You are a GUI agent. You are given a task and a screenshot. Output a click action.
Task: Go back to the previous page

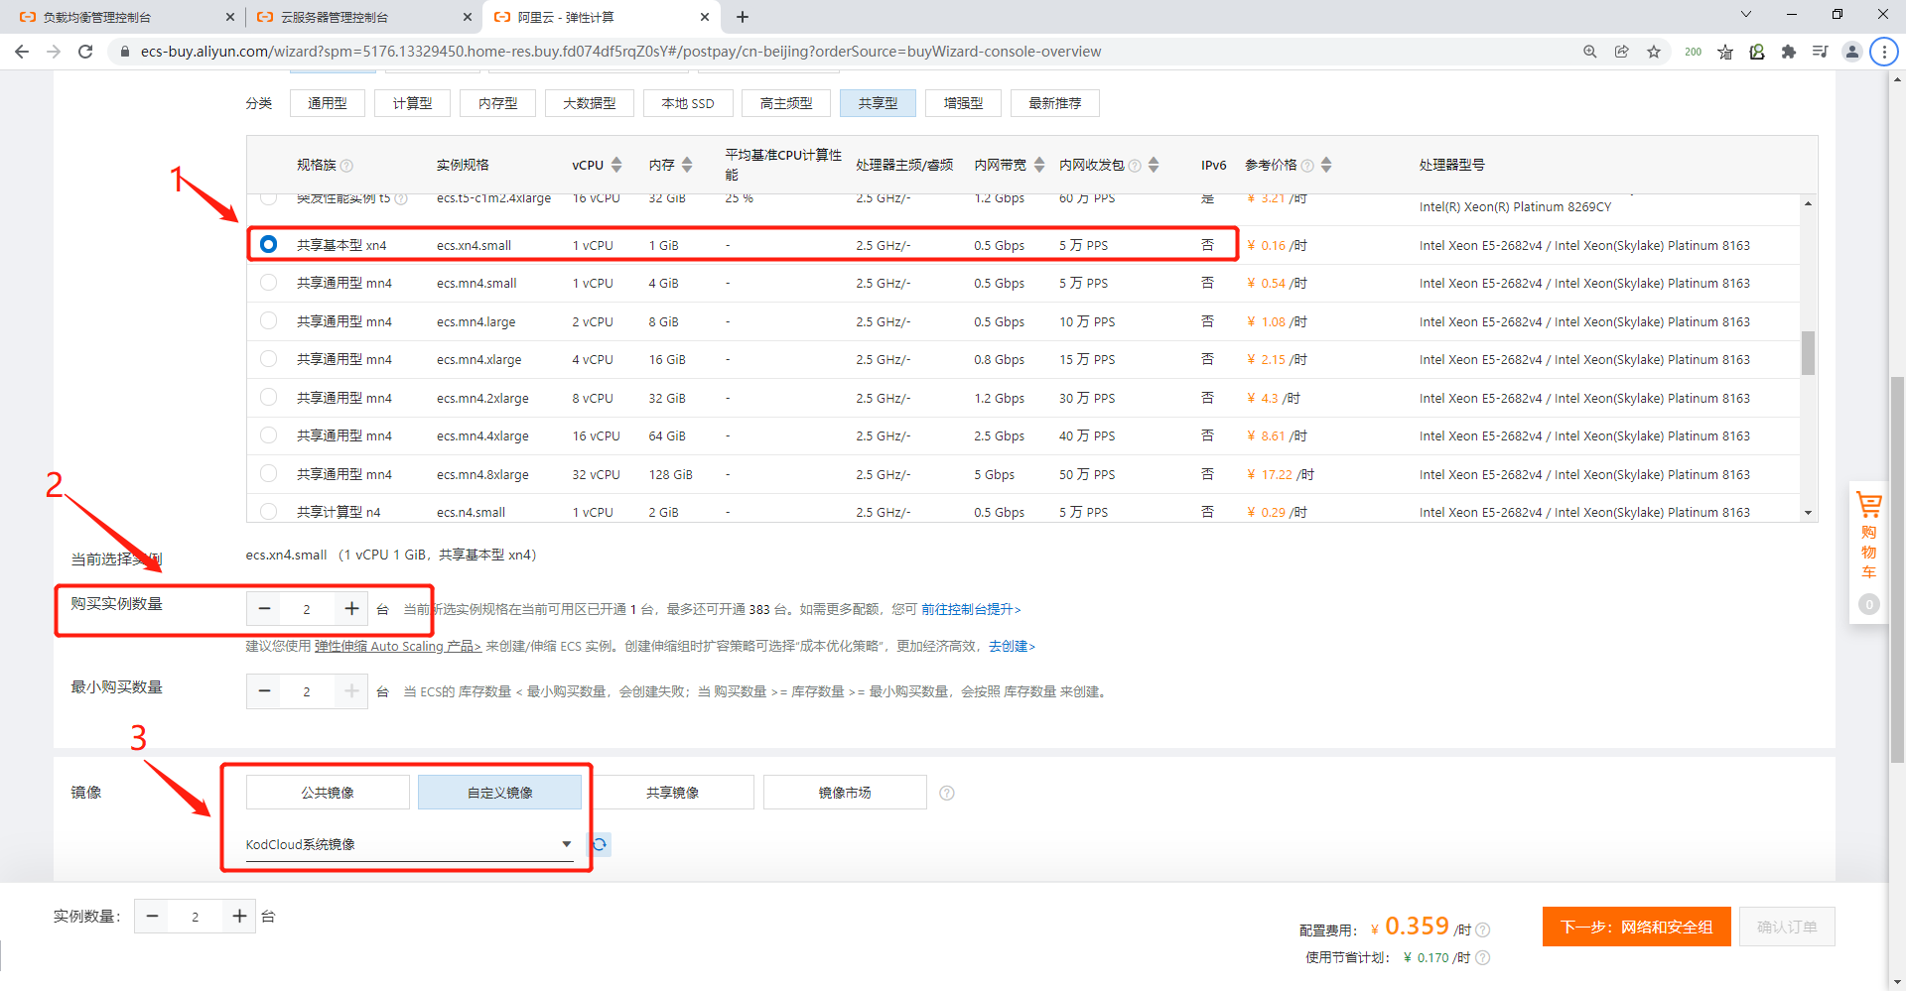22,52
